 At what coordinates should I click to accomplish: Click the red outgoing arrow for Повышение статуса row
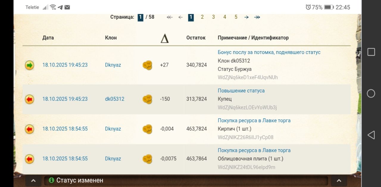29,99
